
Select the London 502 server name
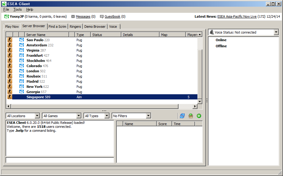click(x=36, y=71)
